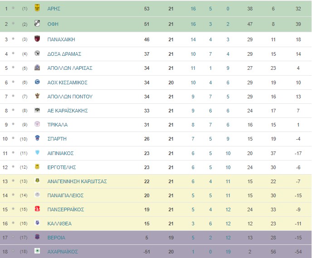312x258 pixels.
Task: Click the ΔΟΞΑ ΔΡΑΜΑΣ team logo
Action: (x=37, y=53)
